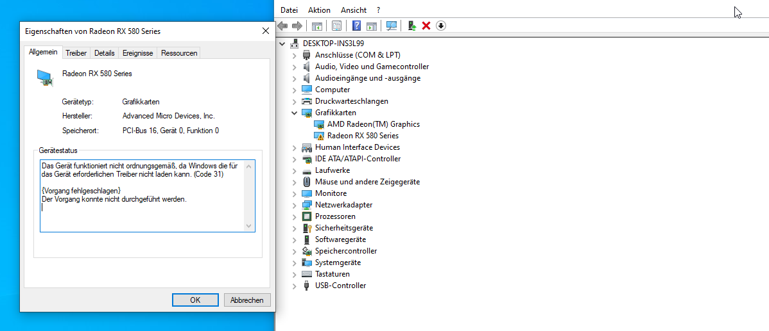The height and width of the screenshot is (331, 769).
Task: Open the Aktion menu
Action: tap(319, 10)
